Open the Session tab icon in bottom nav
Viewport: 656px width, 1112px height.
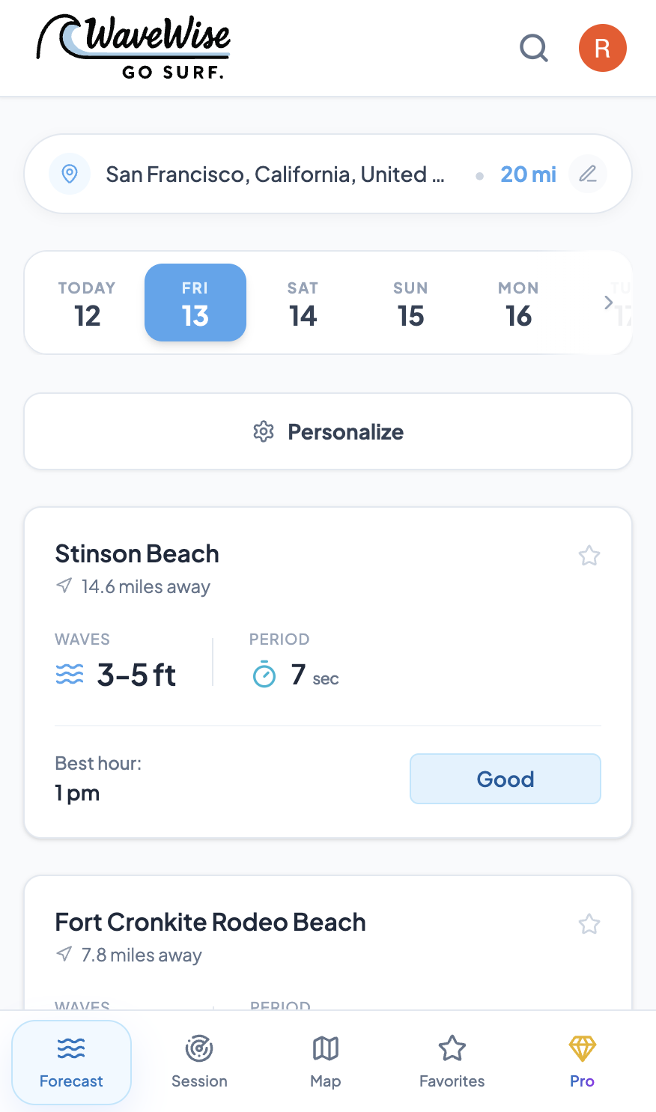coord(199,1049)
